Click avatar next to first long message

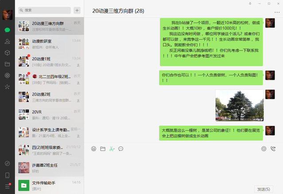pos(270,23)
